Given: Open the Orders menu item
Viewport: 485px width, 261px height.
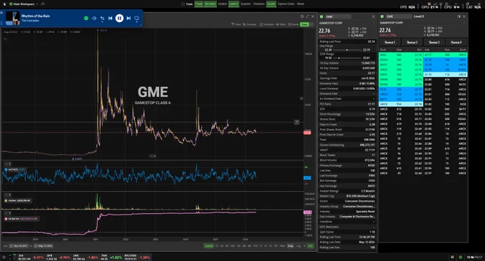Looking at the screenshot, I should [223, 4].
